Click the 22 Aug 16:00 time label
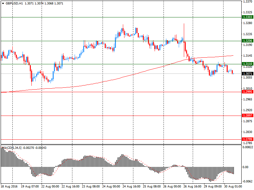Screen dimensions: 254x190 coord(70,187)
